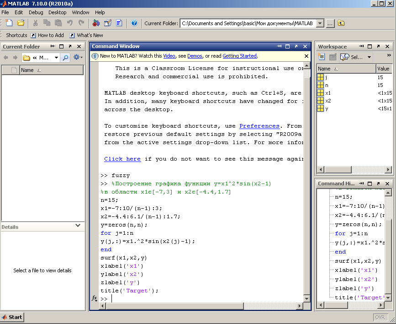
Task: Redo action icon
Action: pyautogui.click(x=81, y=23)
